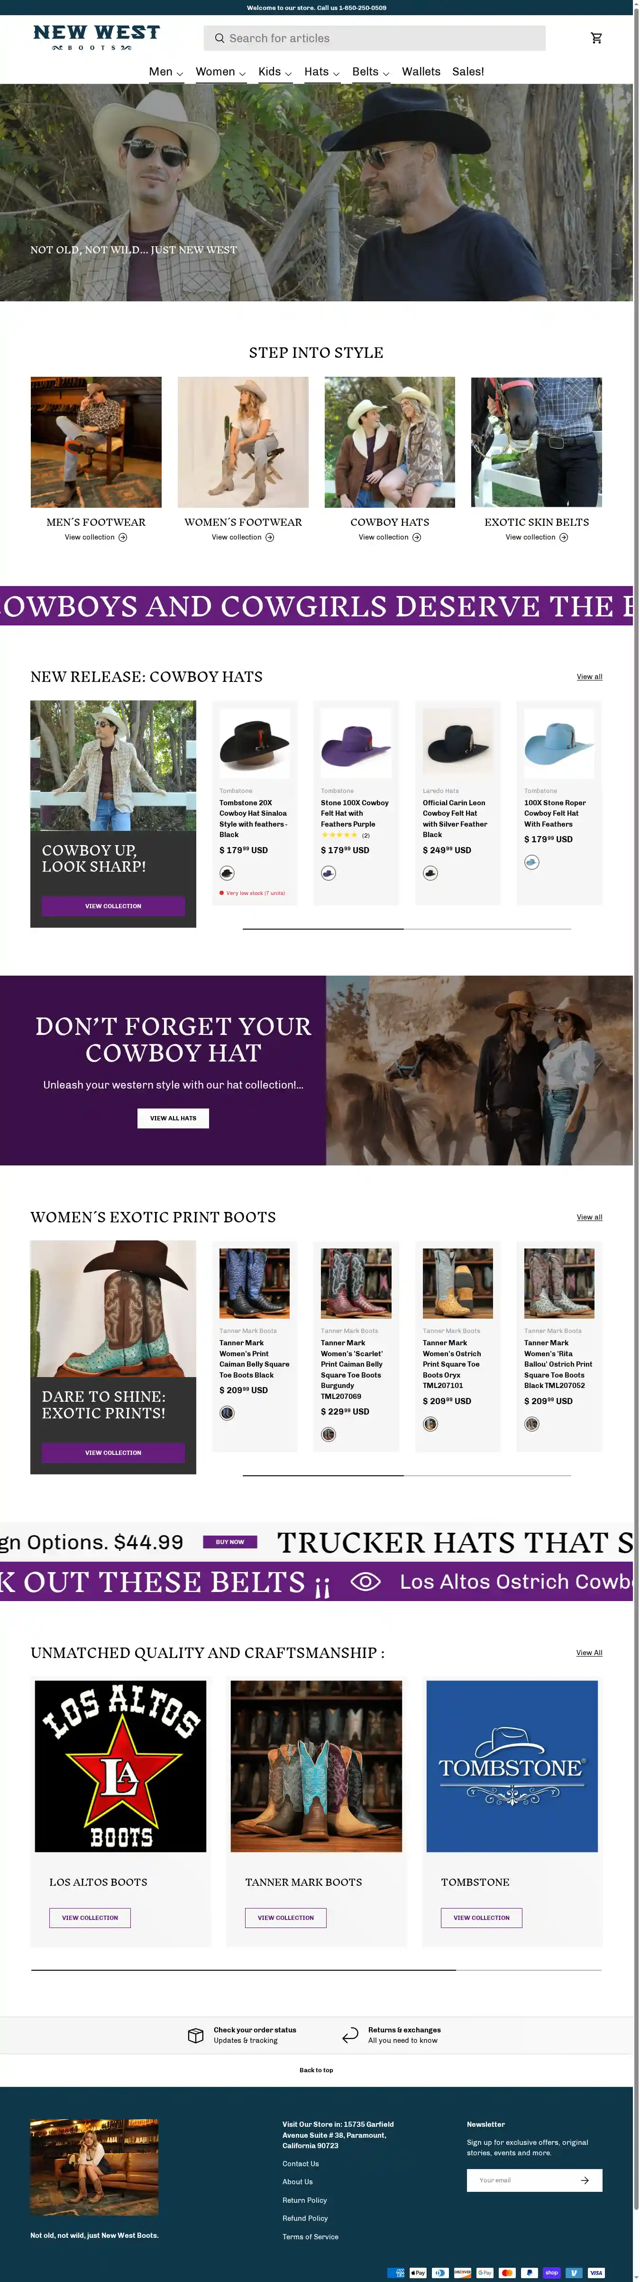Expand the Hats dropdown menu

point(322,72)
